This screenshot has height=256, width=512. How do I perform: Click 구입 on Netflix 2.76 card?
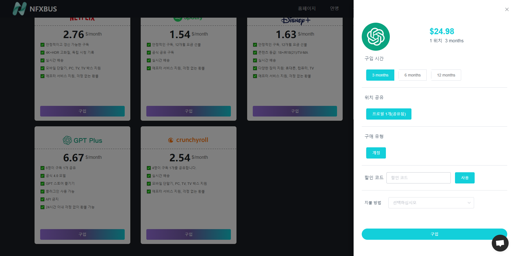tap(82, 111)
